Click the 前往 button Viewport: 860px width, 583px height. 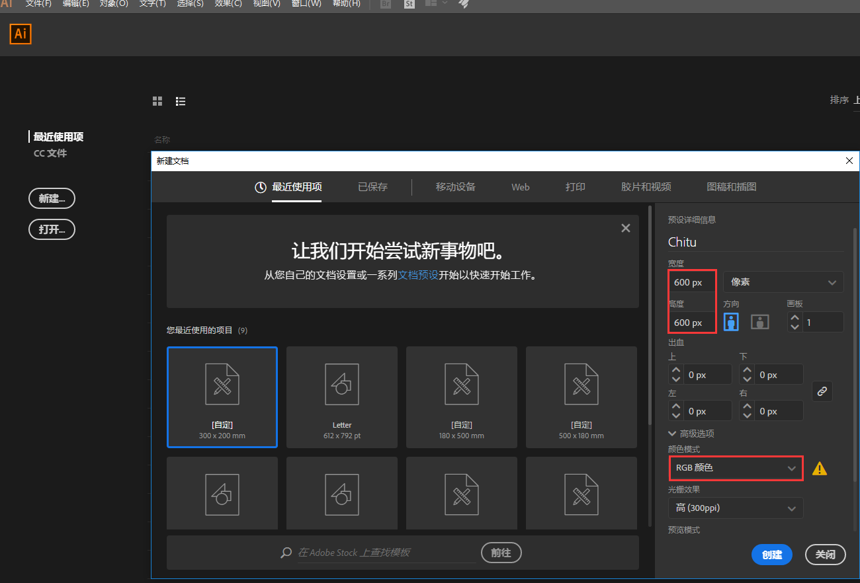click(501, 553)
